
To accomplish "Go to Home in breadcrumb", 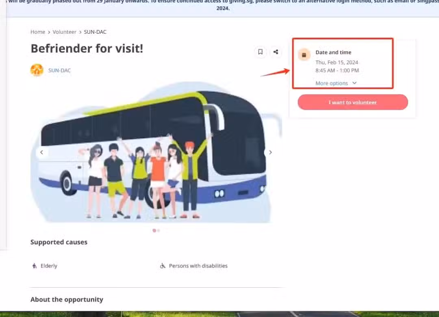I will pos(38,32).
